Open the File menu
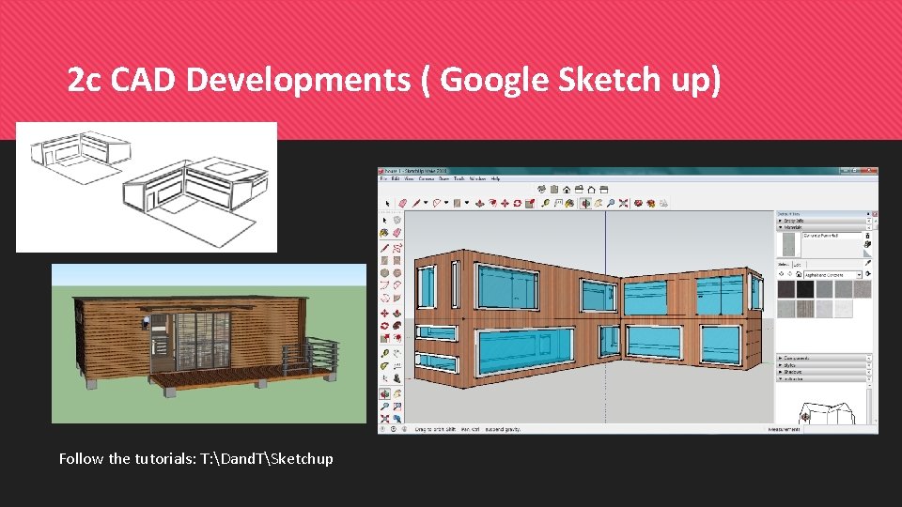Image resolution: width=902 pixels, height=507 pixels. 383,178
